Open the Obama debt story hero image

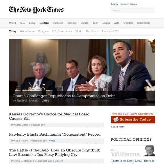tap(82, 72)
